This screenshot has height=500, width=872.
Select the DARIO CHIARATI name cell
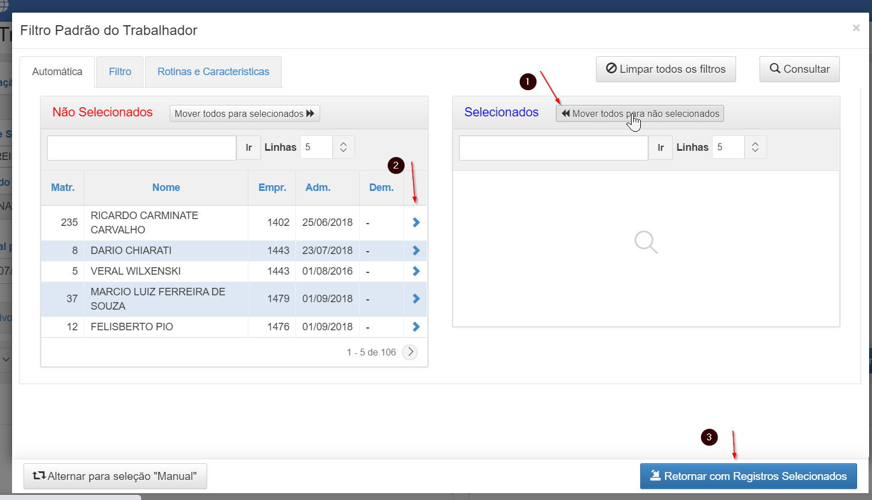pyautogui.click(x=166, y=251)
